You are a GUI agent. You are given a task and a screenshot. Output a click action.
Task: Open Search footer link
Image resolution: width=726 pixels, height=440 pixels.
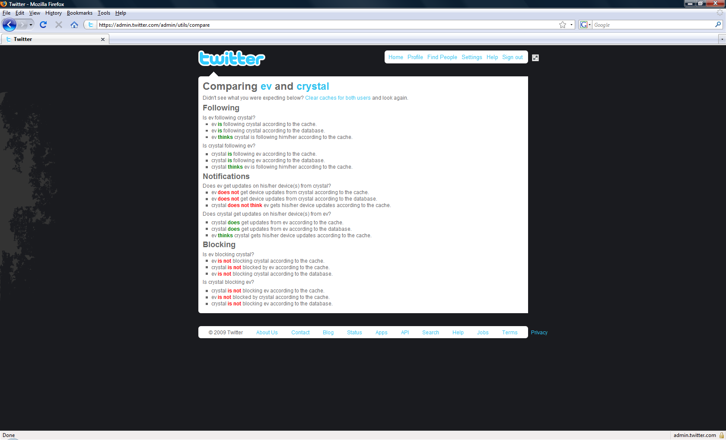tap(430, 333)
